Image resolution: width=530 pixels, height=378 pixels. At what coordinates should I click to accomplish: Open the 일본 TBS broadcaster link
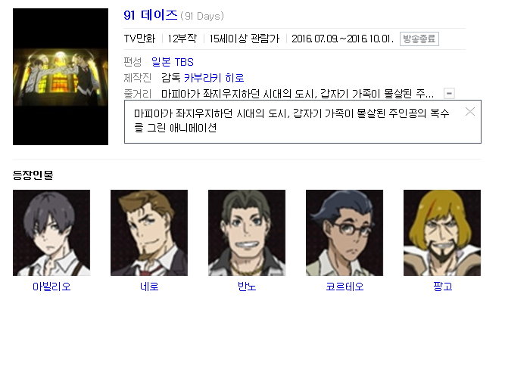pos(173,62)
